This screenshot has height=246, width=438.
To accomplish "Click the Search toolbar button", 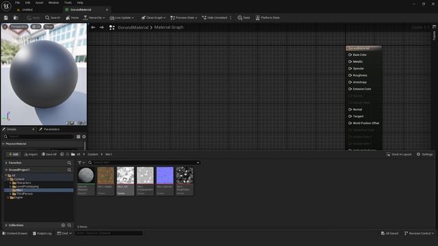I will pyautogui.click(x=53, y=18).
